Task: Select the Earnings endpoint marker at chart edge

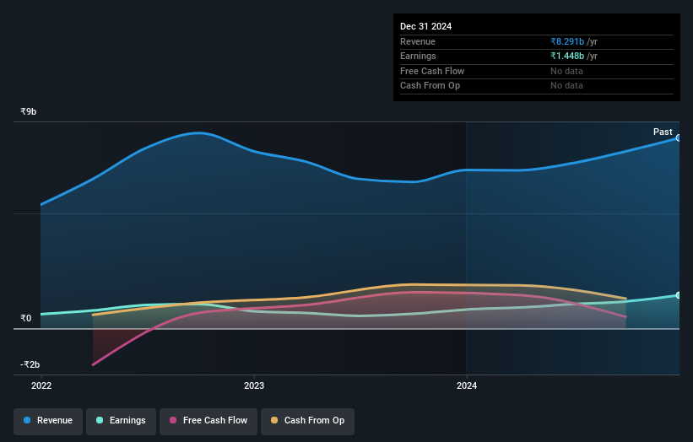Action: pos(678,295)
